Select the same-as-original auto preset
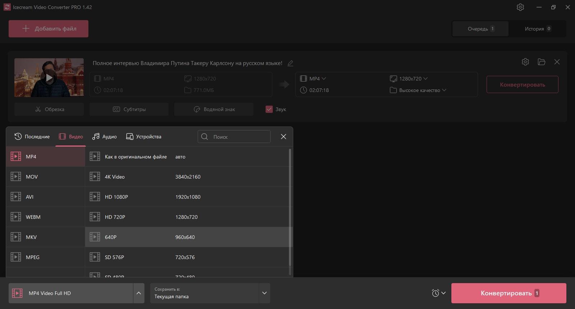 click(x=187, y=157)
